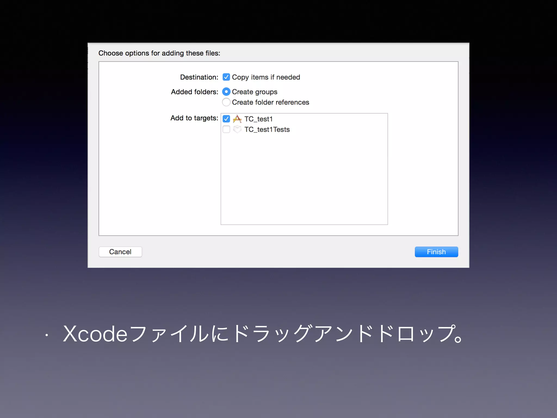Click the TC_test1 app target icon
The height and width of the screenshot is (418, 557).
tap(237, 119)
